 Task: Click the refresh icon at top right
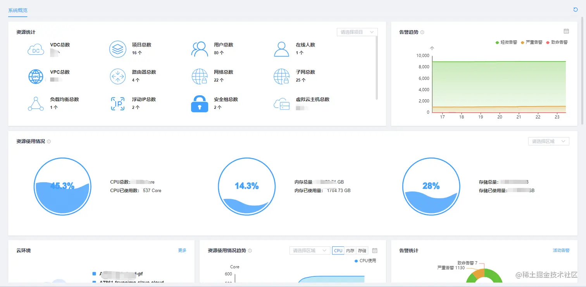576,10
